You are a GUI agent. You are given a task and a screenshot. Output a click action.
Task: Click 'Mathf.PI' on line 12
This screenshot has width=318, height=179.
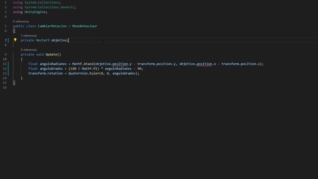89,69
